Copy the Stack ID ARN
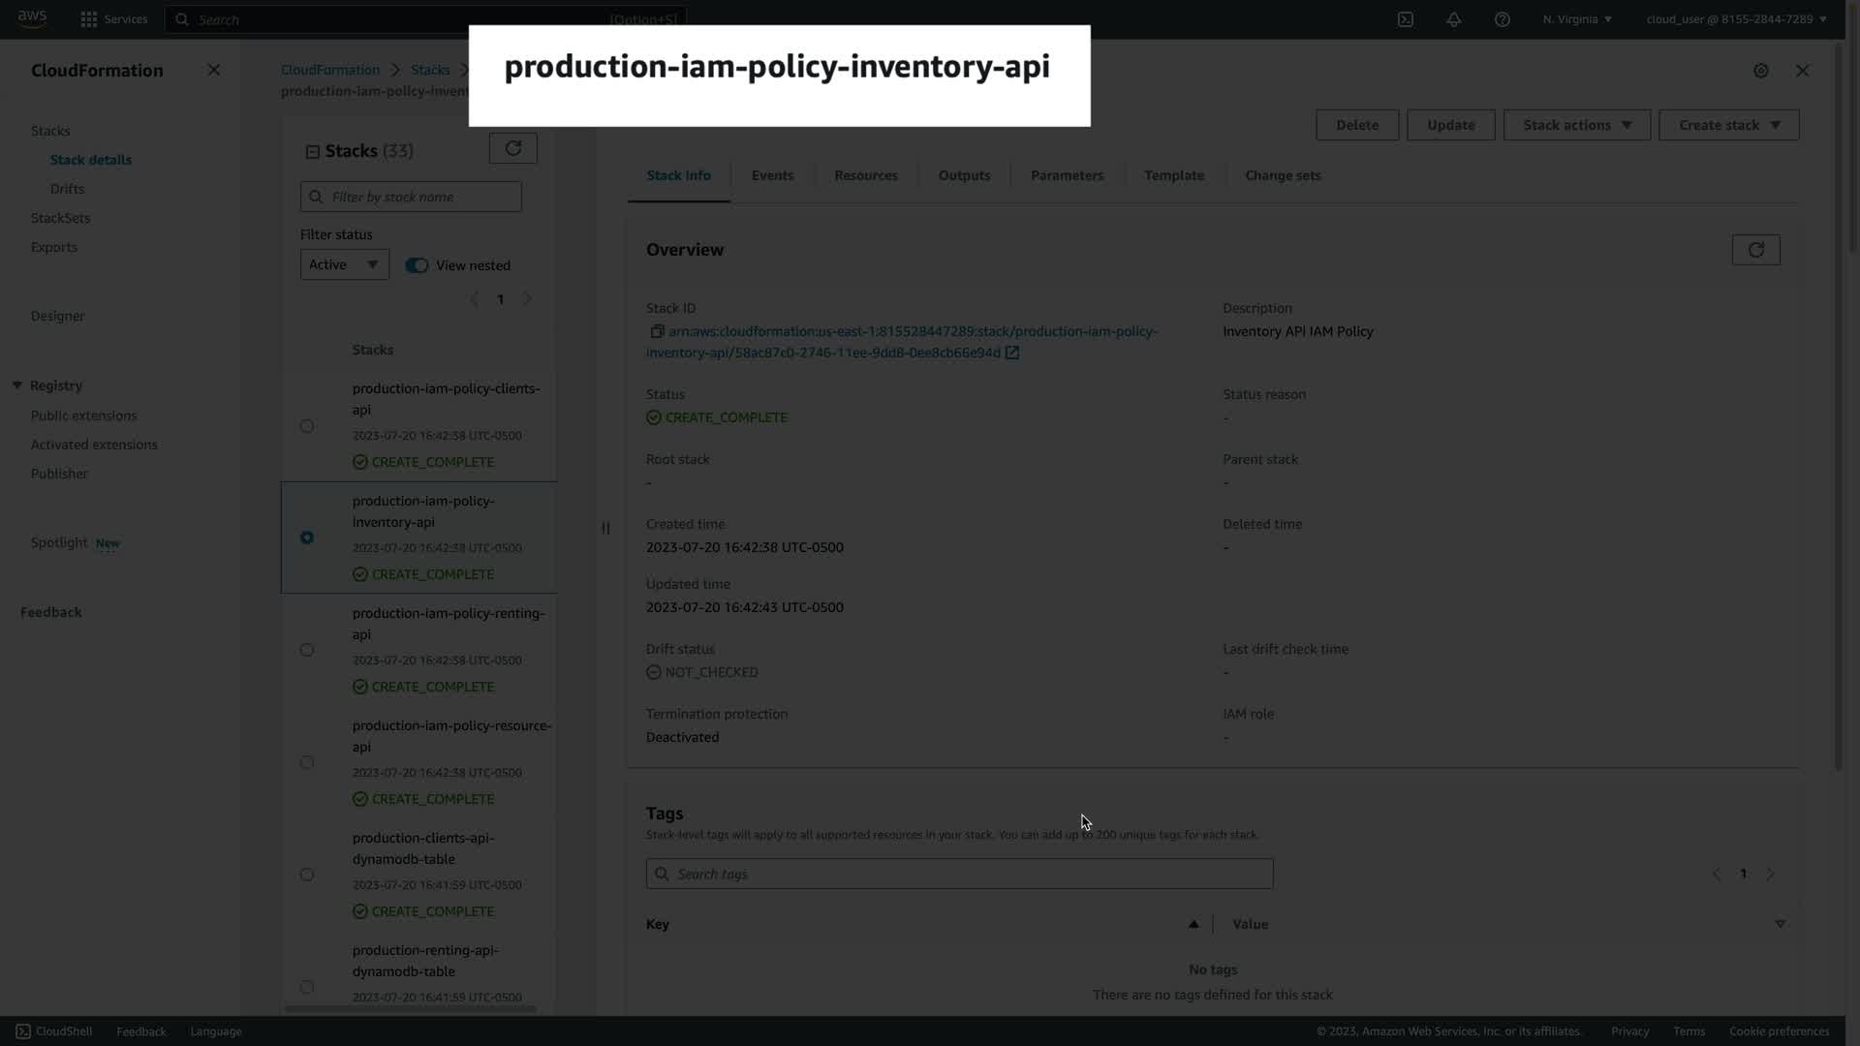The width and height of the screenshot is (1860, 1046). point(657,331)
